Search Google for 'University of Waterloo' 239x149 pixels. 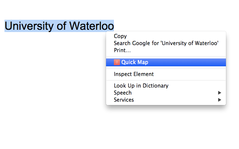(166, 43)
